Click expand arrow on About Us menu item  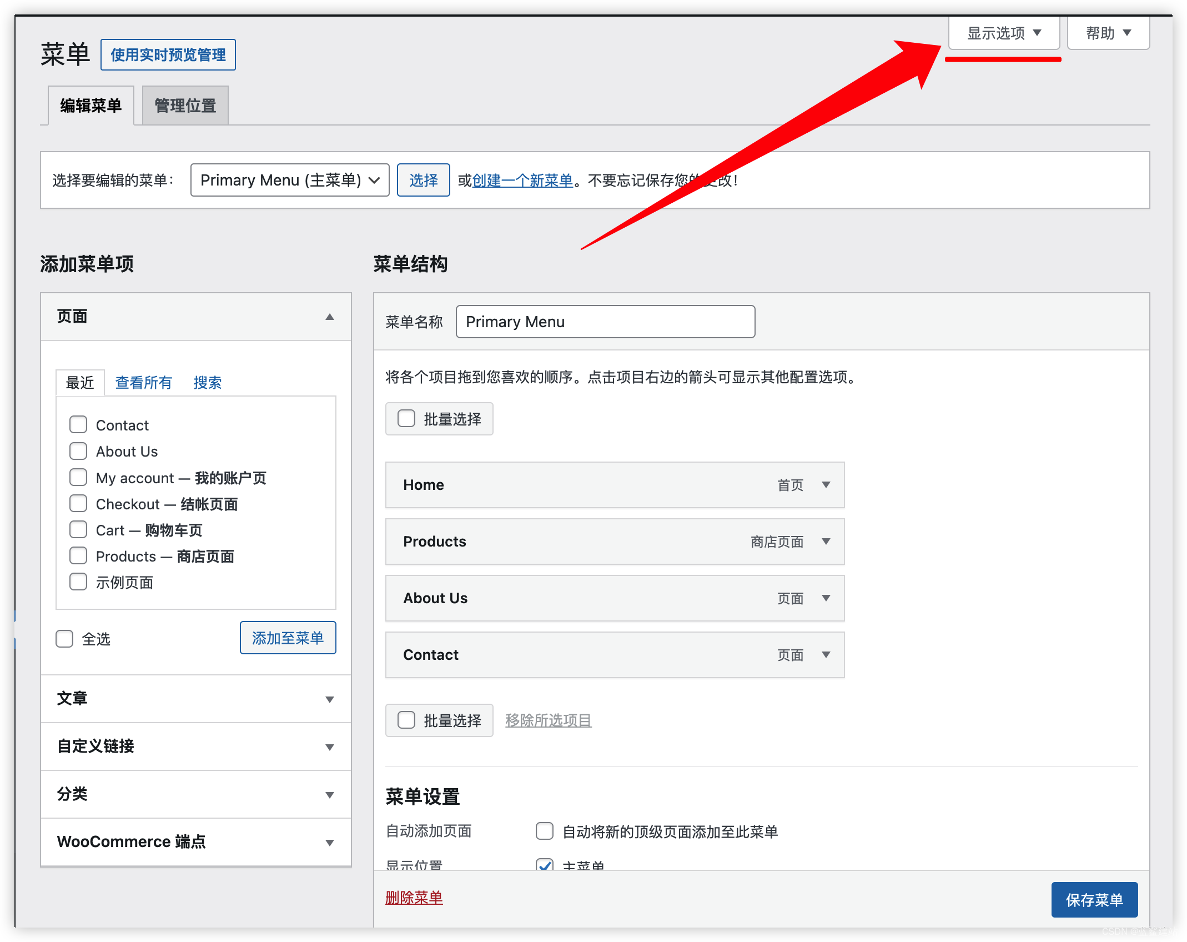pyautogui.click(x=826, y=598)
